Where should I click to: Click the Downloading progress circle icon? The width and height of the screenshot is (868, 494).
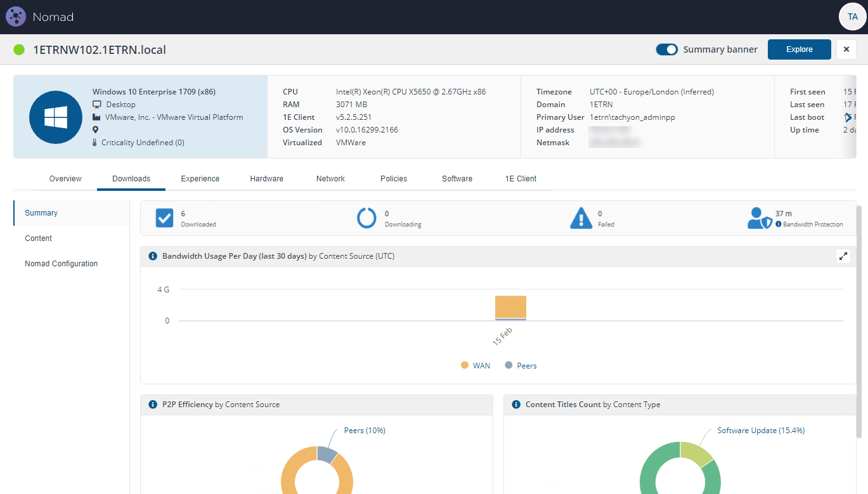(x=366, y=218)
